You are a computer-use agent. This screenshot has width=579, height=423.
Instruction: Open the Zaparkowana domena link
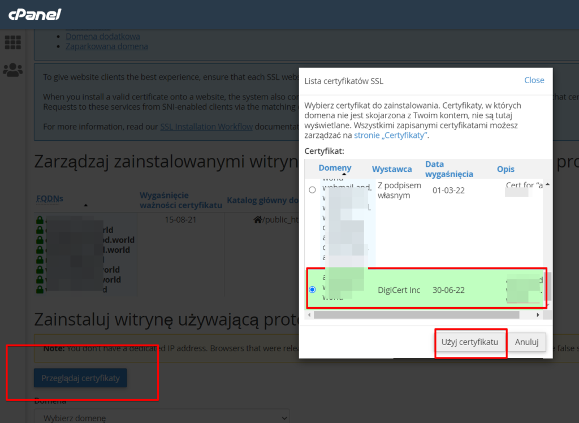(107, 46)
